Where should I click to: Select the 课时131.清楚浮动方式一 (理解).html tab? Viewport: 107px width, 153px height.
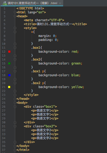click(32, 3)
